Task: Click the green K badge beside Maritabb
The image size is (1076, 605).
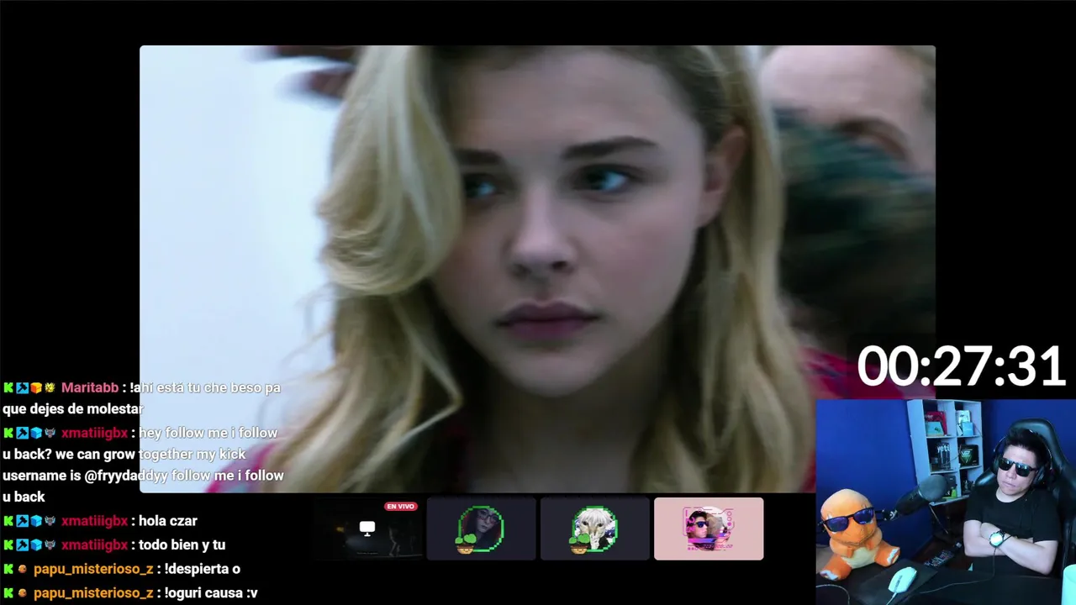Action: 8,388
